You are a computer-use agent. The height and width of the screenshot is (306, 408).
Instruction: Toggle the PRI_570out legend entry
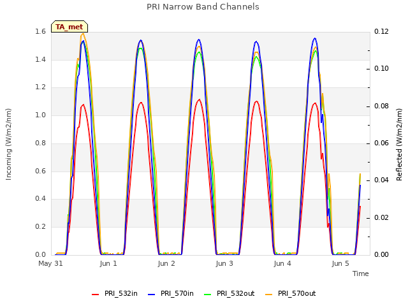291,294
